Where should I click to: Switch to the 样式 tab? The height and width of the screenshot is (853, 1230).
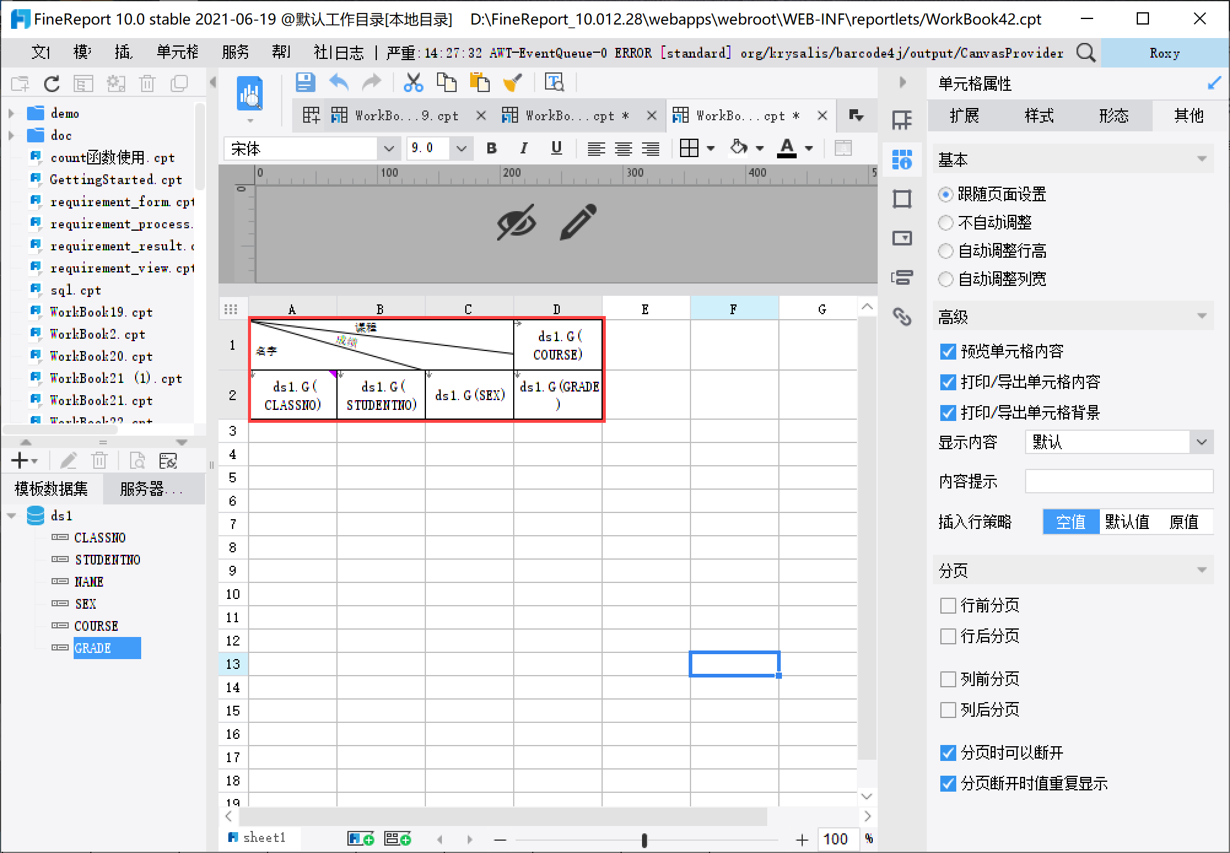point(1039,116)
